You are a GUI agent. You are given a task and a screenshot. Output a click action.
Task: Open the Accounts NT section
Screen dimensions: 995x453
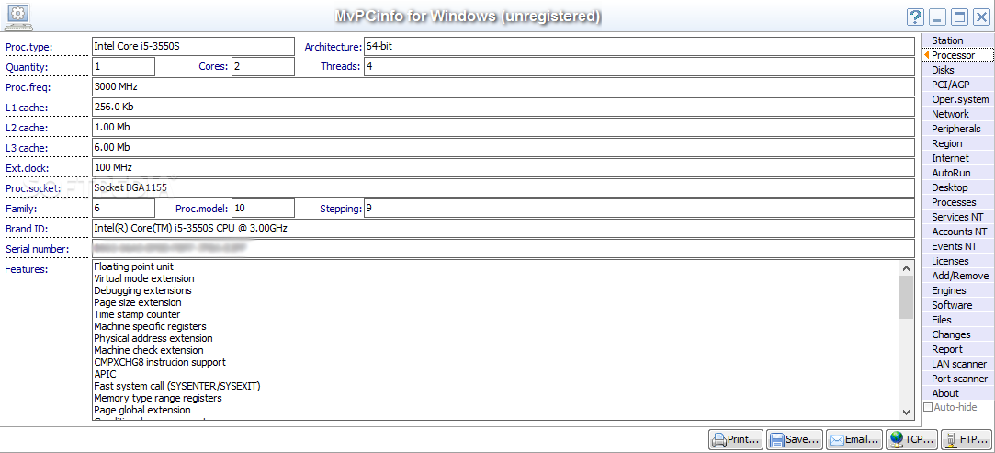coord(957,232)
